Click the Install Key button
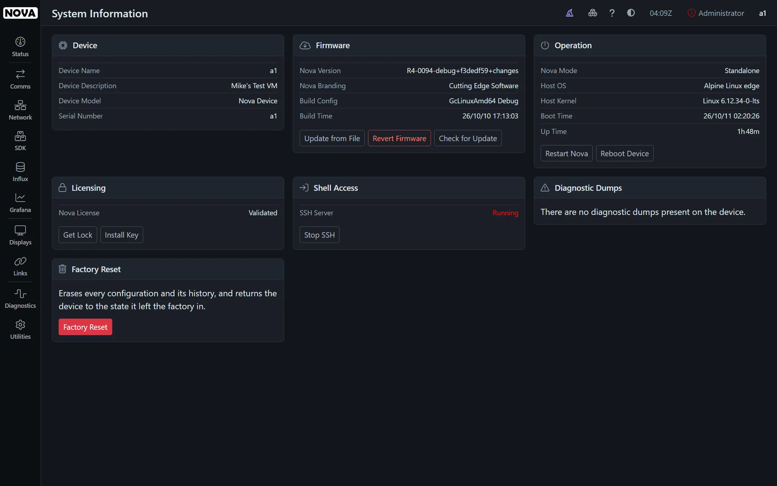The image size is (777, 486). 122,235
